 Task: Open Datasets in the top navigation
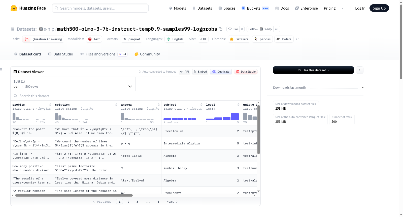tap(202, 8)
